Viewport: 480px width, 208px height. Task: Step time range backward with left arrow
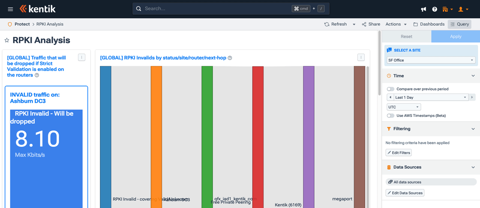click(x=390, y=98)
